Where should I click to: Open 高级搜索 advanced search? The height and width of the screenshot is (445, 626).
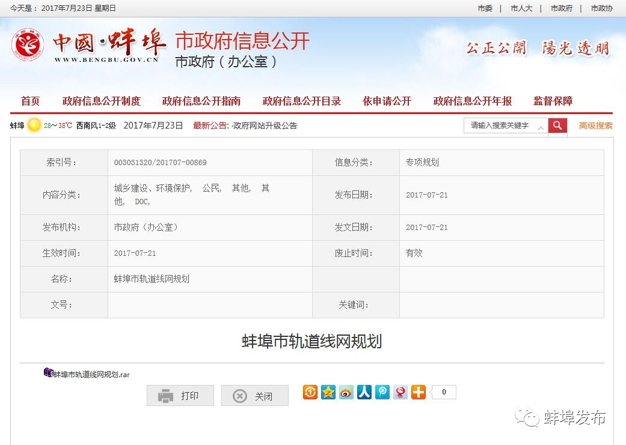pyautogui.click(x=595, y=126)
